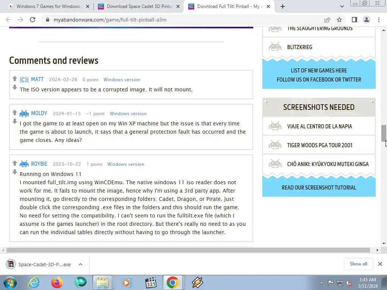Go back to previous page

point(8,20)
